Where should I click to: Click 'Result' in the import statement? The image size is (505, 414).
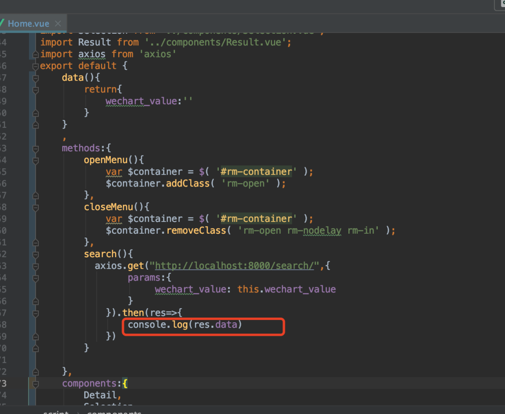94,42
